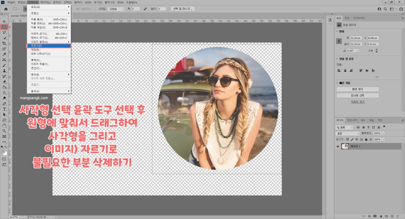Select the Hand tool
The width and height of the screenshot is (405, 219).
4,125
